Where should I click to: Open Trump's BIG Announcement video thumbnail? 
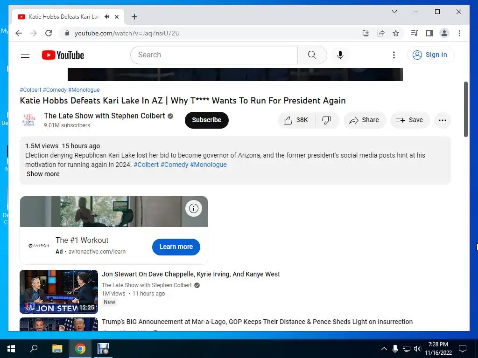pyautogui.click(x=59, y=324)
